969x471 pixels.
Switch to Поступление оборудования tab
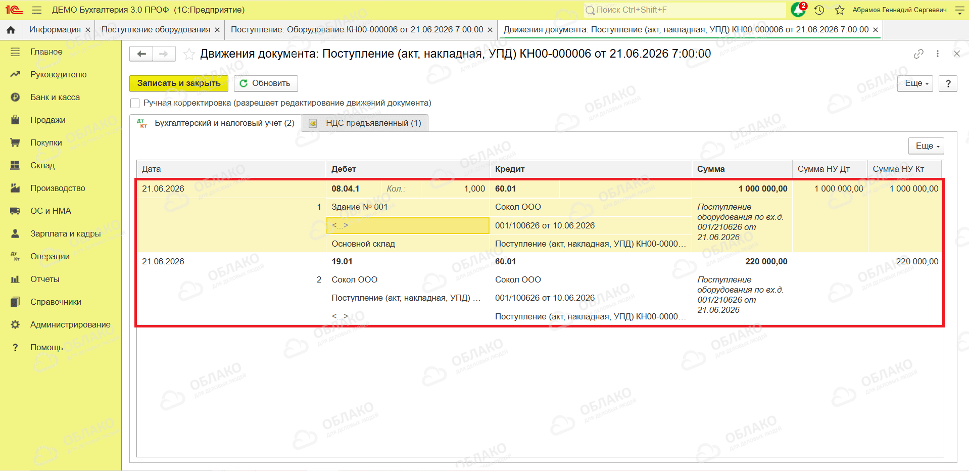[156, 30]
